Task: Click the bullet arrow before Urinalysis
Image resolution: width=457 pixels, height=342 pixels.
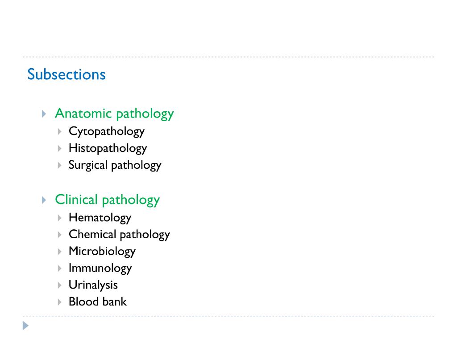Action: [59, 285]
